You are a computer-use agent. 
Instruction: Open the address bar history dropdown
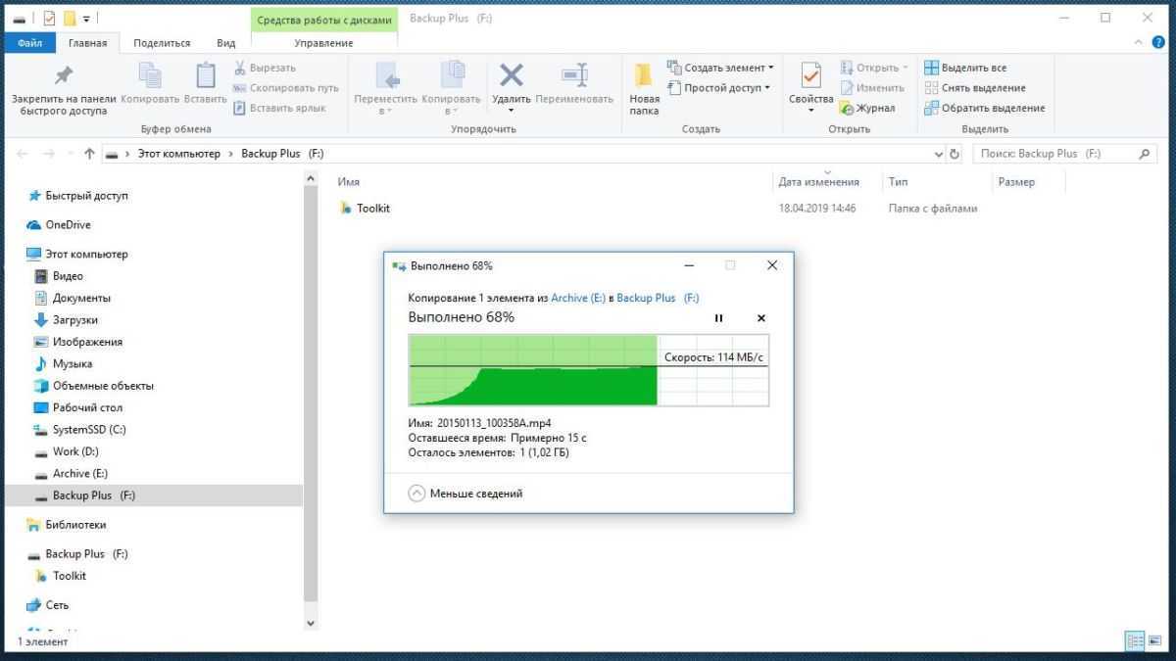tap(939, 154)
